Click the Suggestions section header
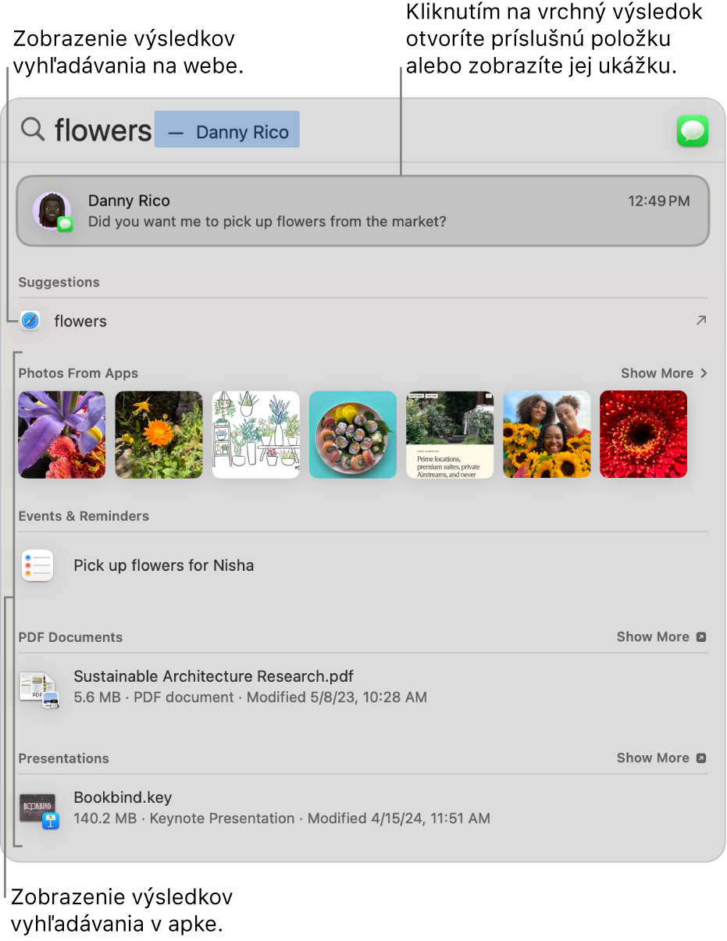 (x=59, y=282)
